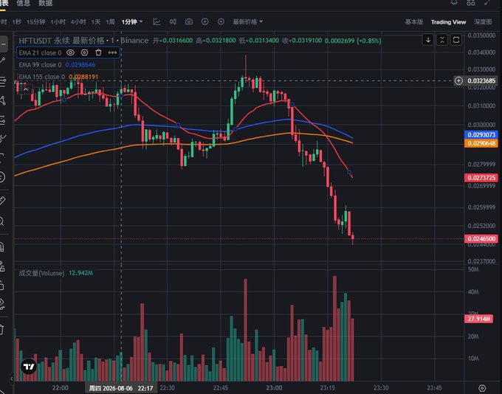Collapse the indicator legend chevron button
The height and width of the screenshot is (394, 502).
26,89
